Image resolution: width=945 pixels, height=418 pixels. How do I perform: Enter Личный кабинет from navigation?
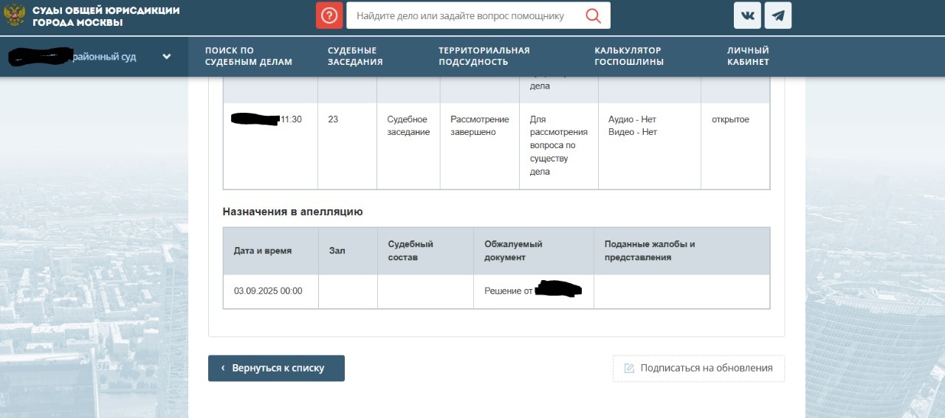click(x=748, y=56)
